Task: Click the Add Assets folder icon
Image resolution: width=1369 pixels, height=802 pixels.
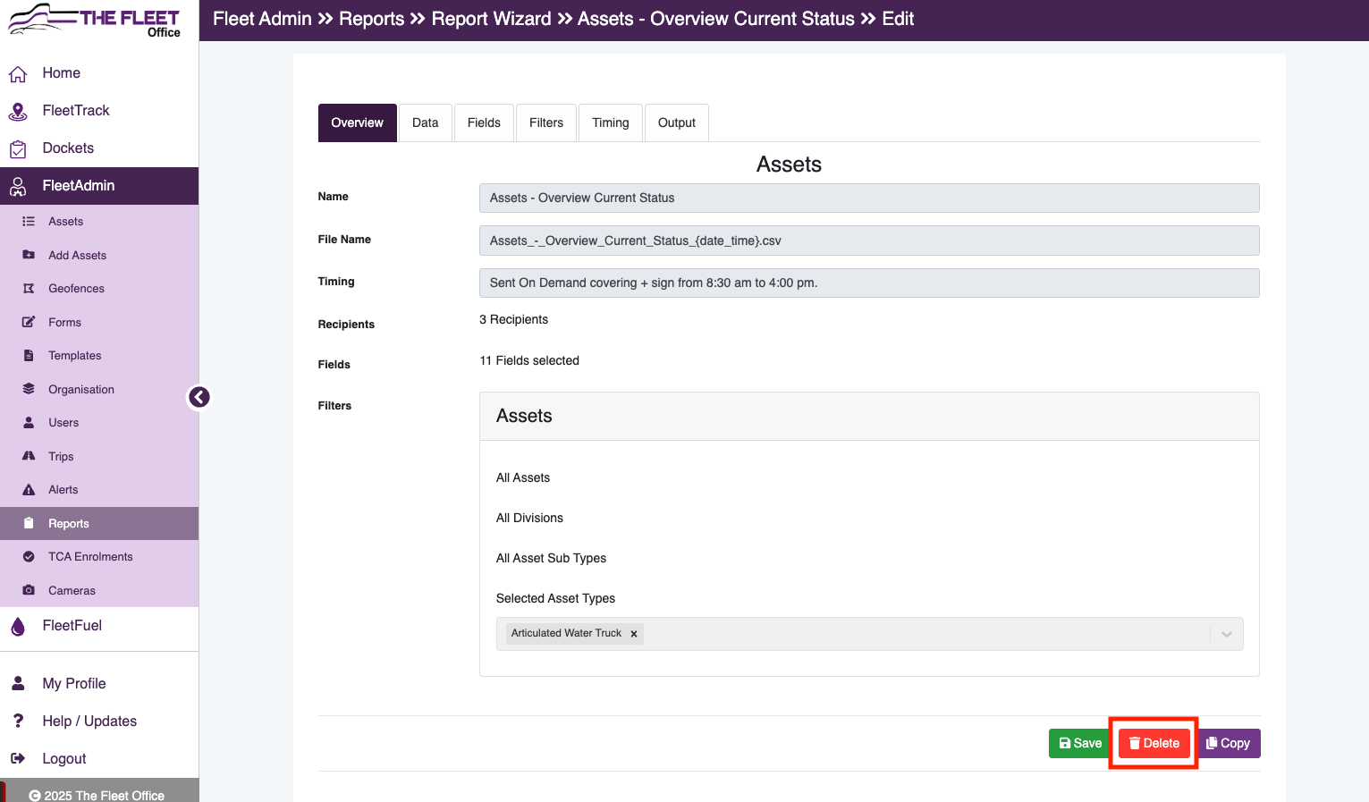Action: 29,255
